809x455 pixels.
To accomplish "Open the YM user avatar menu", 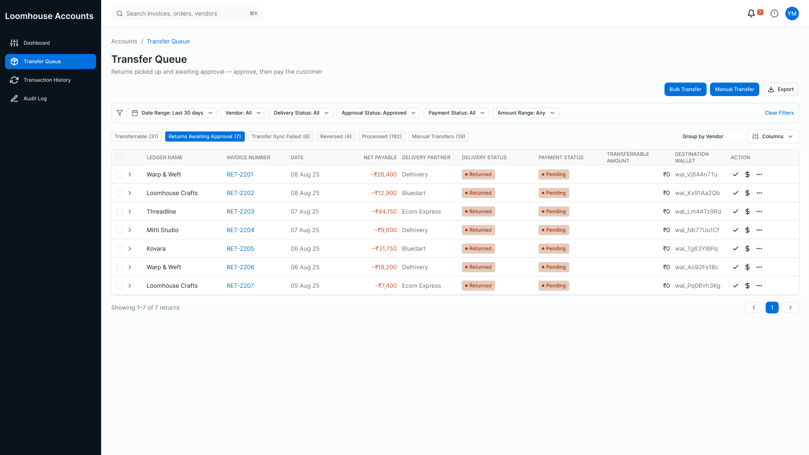I will pyautogui.click(x=792, y=13).
